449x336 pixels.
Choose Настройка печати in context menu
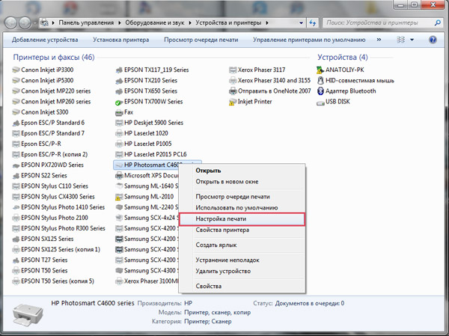(242, 219)
